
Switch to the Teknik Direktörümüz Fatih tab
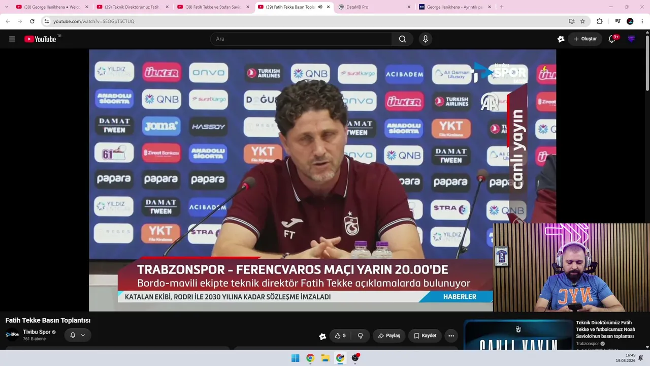coord(132,7)
